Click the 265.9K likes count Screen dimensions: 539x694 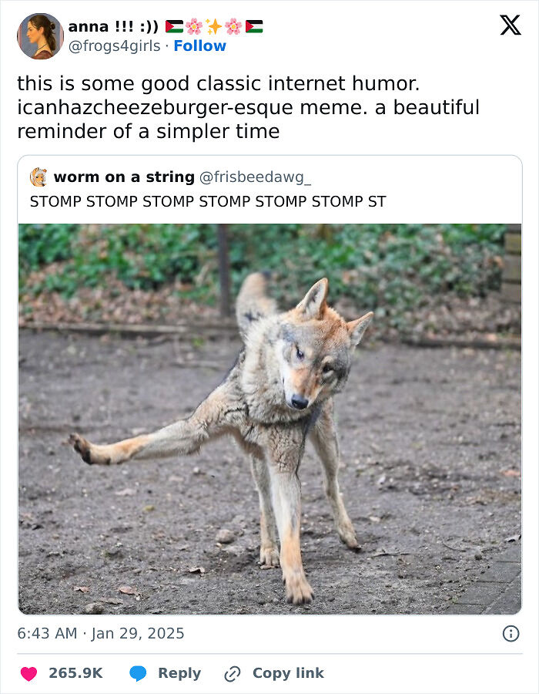point(75,673)
